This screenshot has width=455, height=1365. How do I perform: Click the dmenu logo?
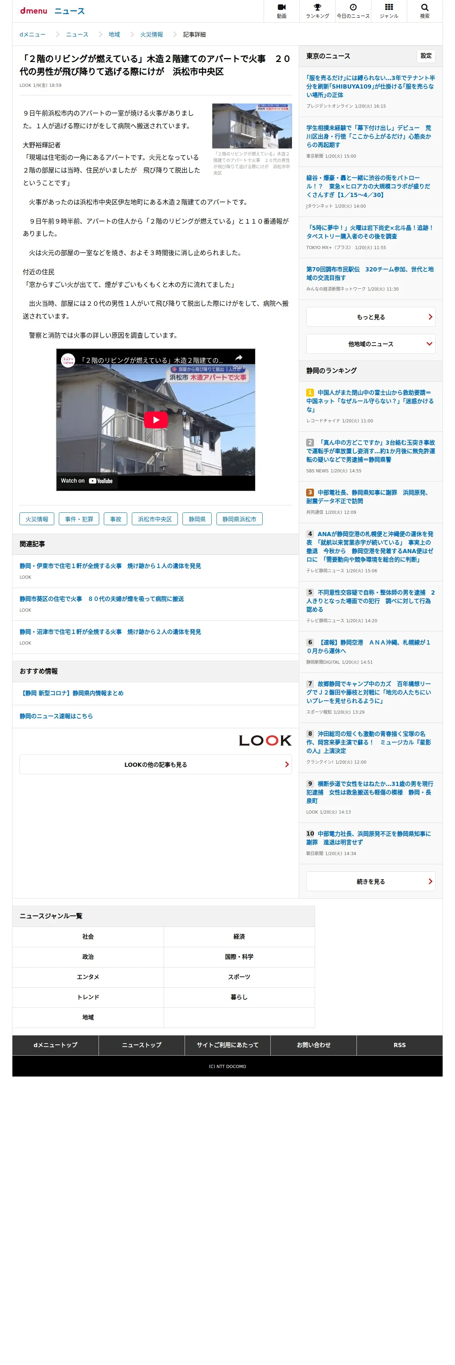click(x=33, y=11)
